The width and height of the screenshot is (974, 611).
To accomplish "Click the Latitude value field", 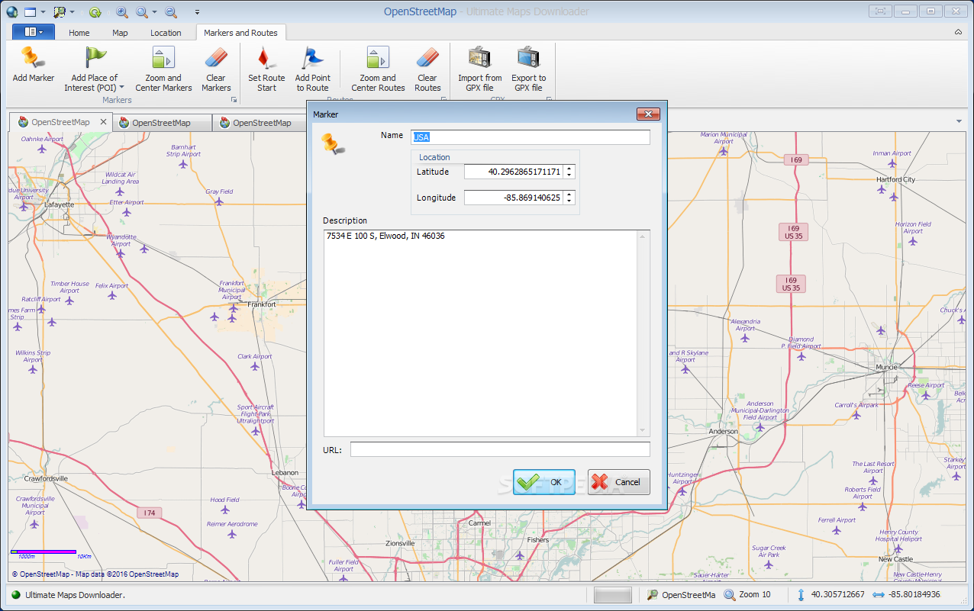I will (514, 172).
